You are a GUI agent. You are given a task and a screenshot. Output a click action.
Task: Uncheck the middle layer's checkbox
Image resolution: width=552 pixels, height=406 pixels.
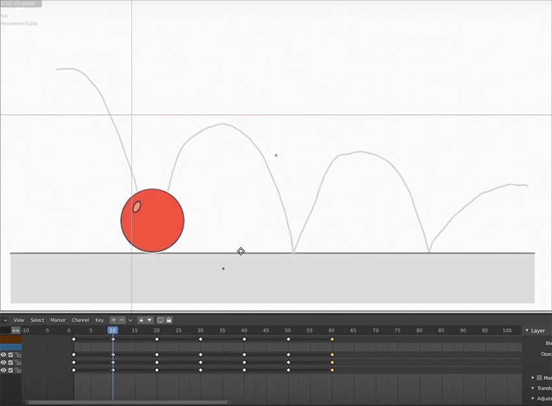click(x=10, y=362)
